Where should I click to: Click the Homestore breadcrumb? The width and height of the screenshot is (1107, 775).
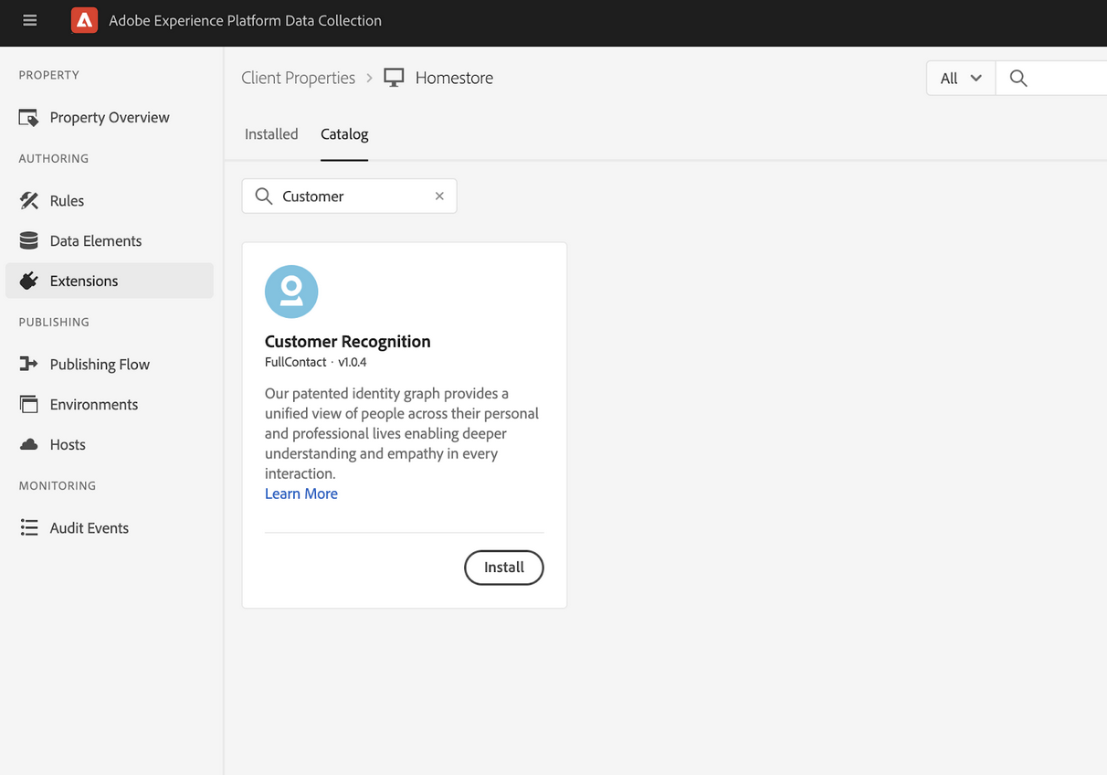[x=454, y=78]
